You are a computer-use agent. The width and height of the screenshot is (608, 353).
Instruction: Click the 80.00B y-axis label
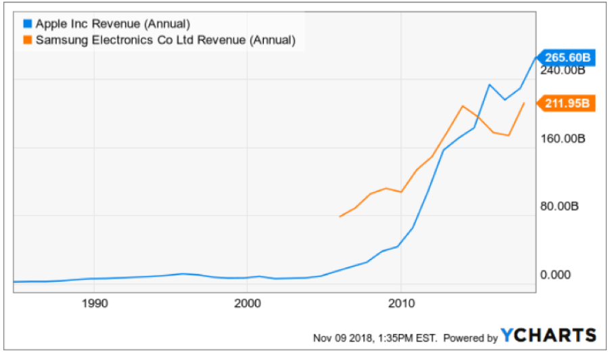click(559, 206)
